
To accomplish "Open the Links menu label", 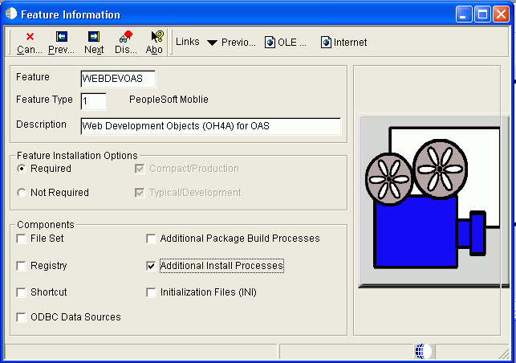I will point(188,42).
